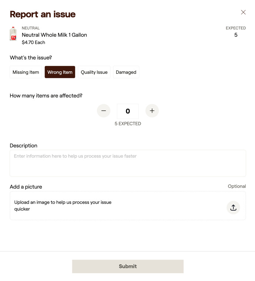This screenshot has width=255, height=281.
Task: Click into the Description text box
Action: pos(128,163)
